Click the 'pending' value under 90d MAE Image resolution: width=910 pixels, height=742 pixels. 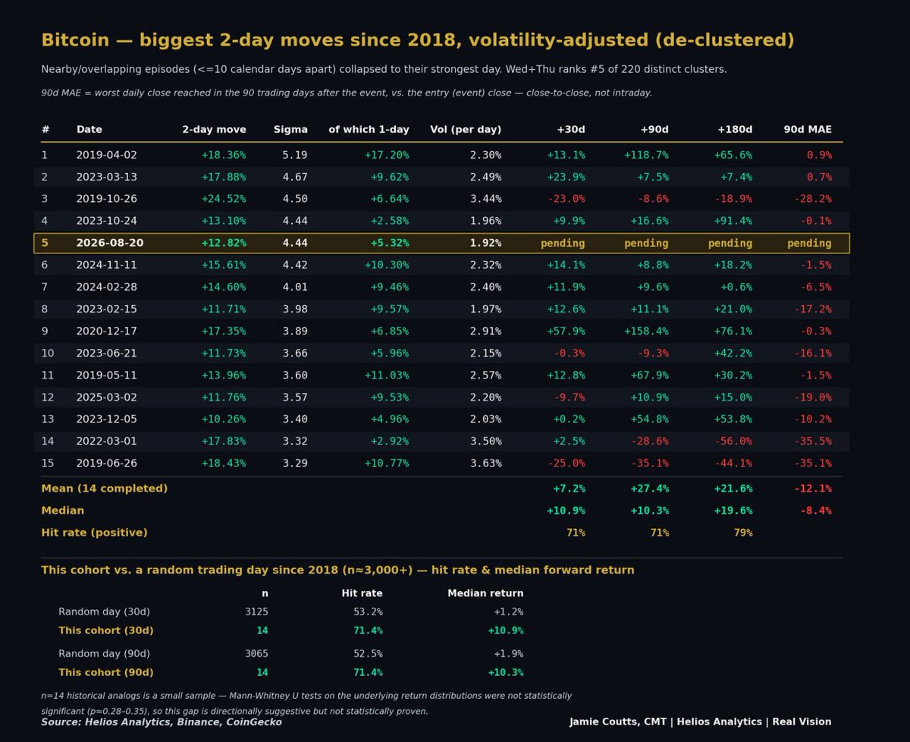pos(809,244)
